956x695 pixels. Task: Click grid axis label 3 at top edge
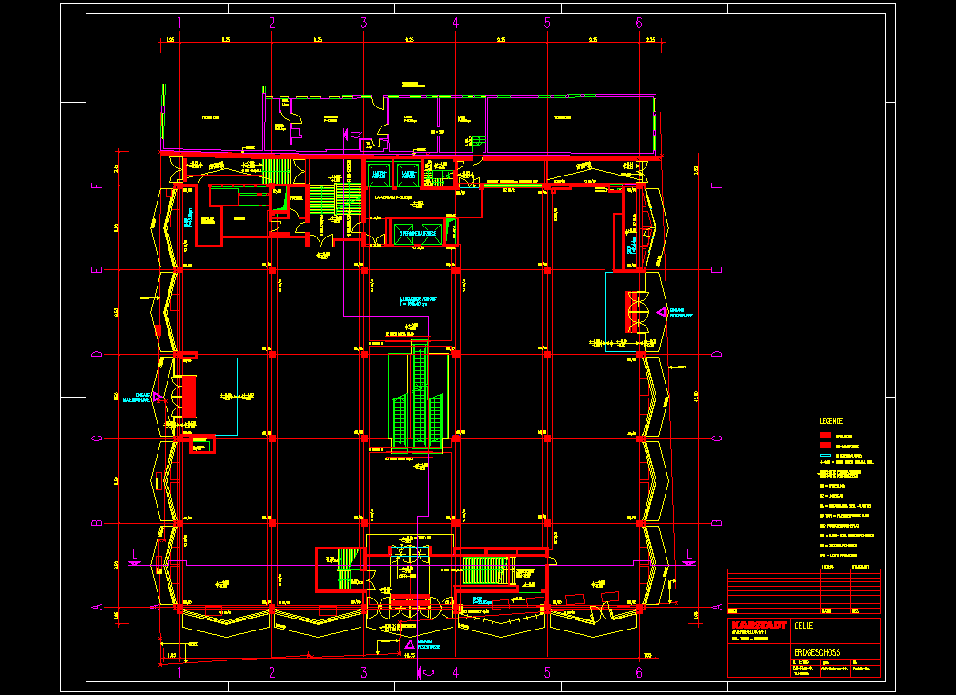point(363,23)
